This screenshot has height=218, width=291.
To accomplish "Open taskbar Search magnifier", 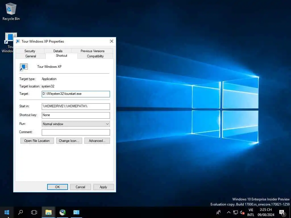I will pos(20,212).
